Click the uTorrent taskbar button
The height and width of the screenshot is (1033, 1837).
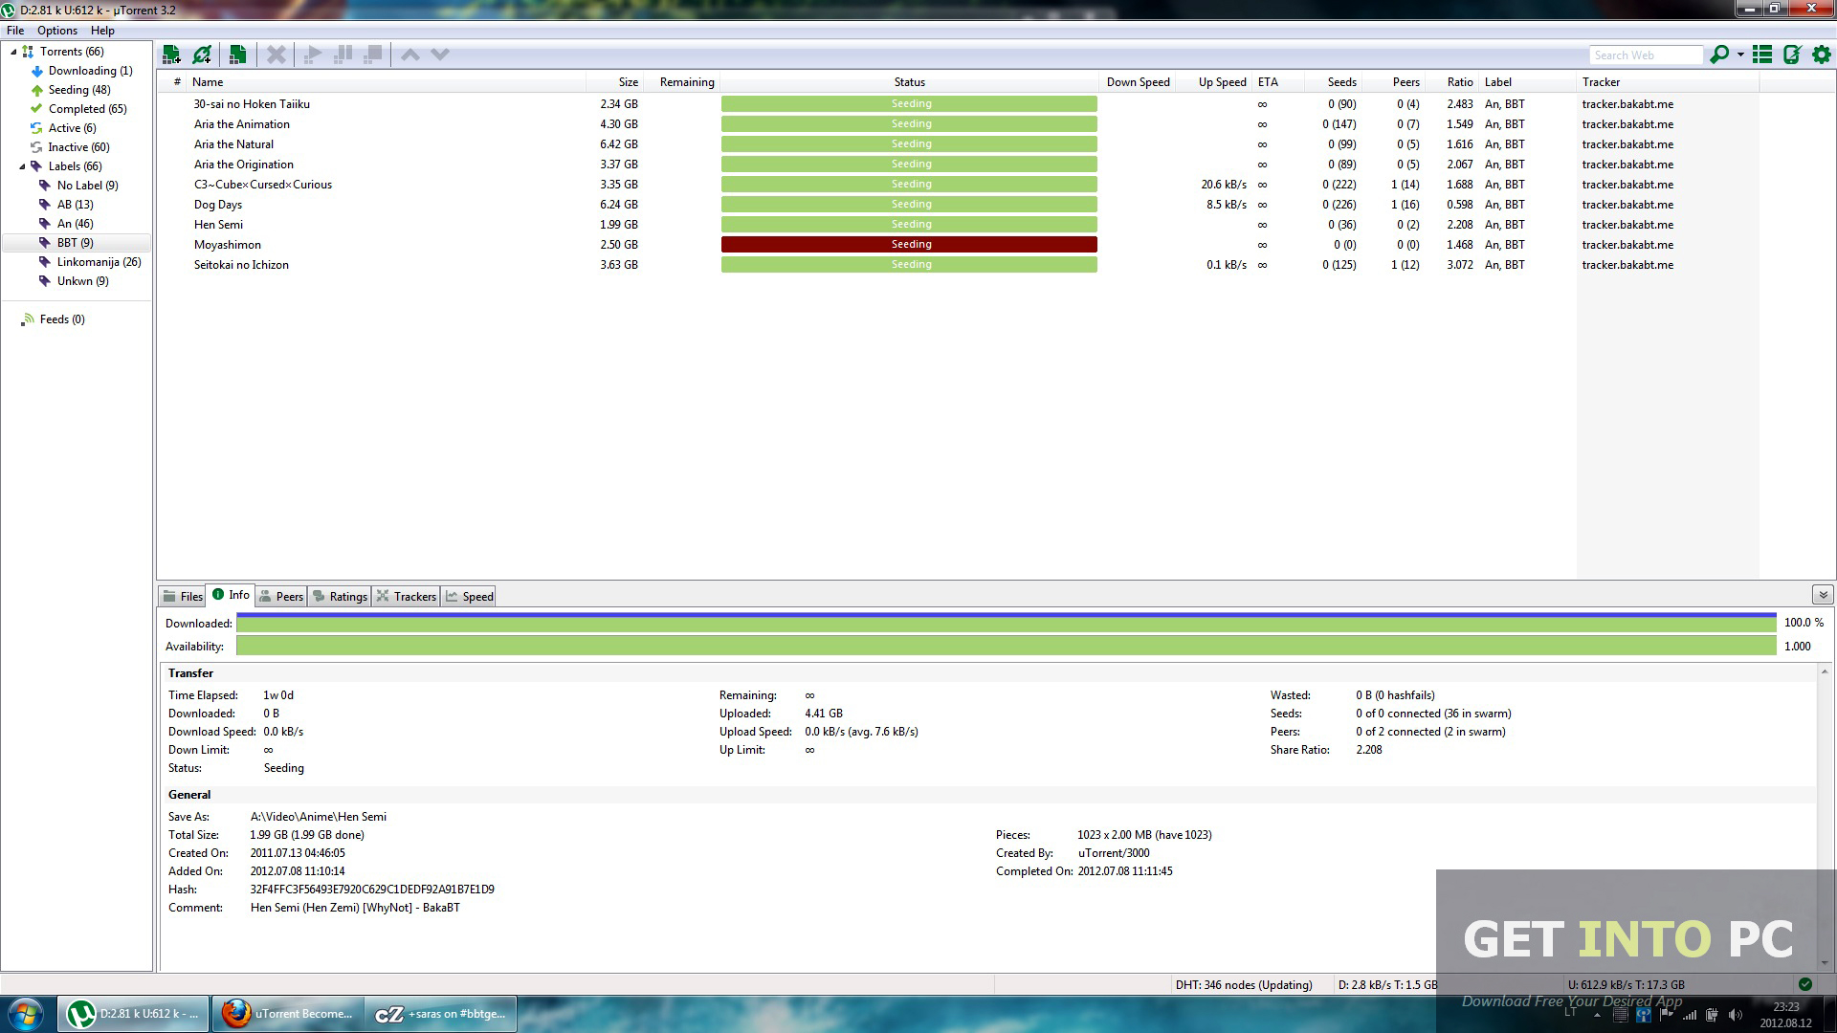pyautogui.click(x=133, y=1014)
